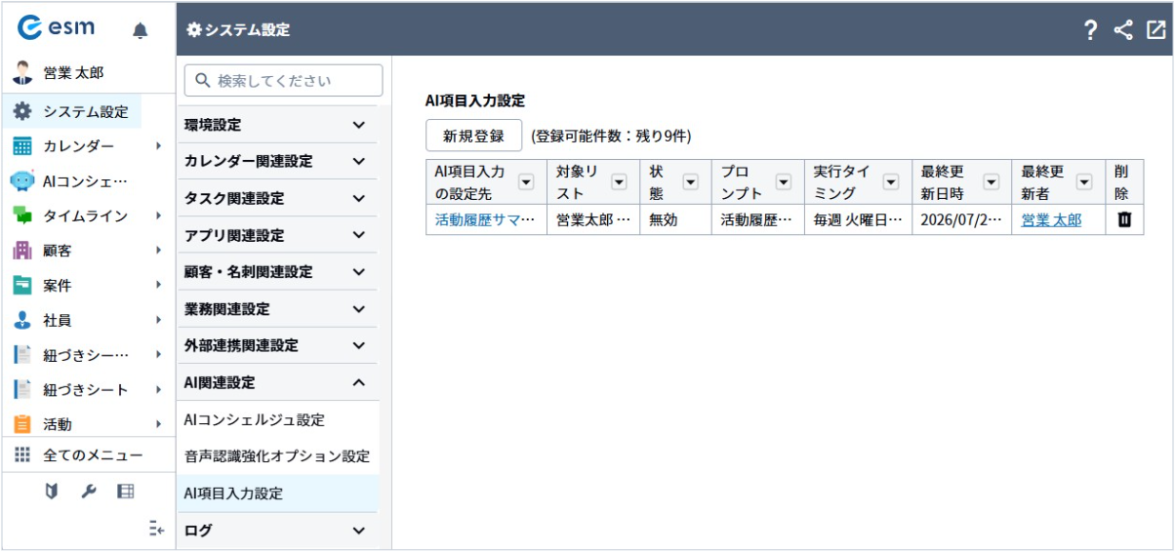
Task: Open 音声認識強化オプション設定 menu item
Action: point(278,456)
